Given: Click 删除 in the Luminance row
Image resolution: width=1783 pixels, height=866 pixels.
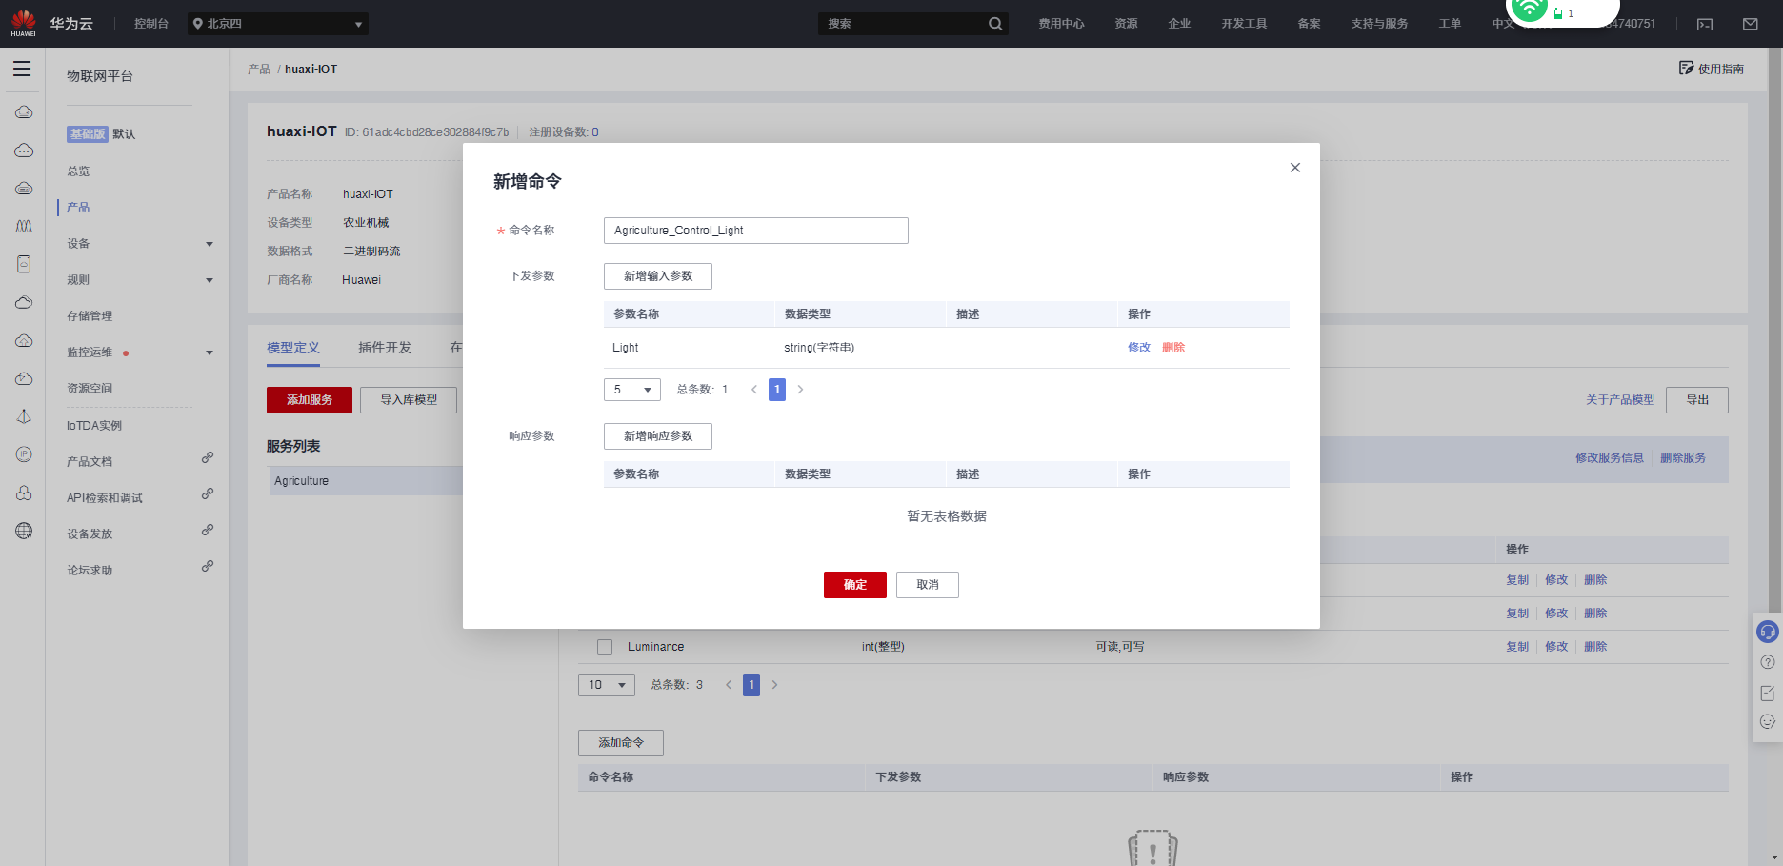Looking at the screenshot, I should click(1595, 647).
